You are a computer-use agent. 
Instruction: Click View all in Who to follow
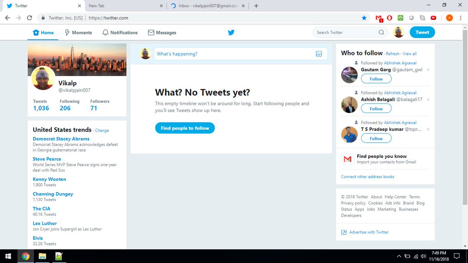(x=409, y=54)
